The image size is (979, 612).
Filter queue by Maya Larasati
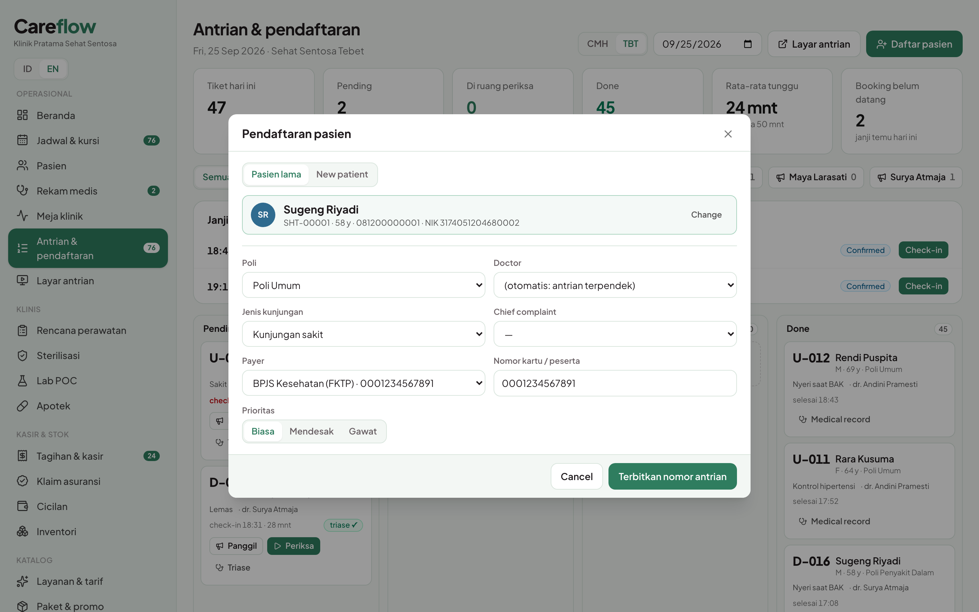click(x=816, y=177)
